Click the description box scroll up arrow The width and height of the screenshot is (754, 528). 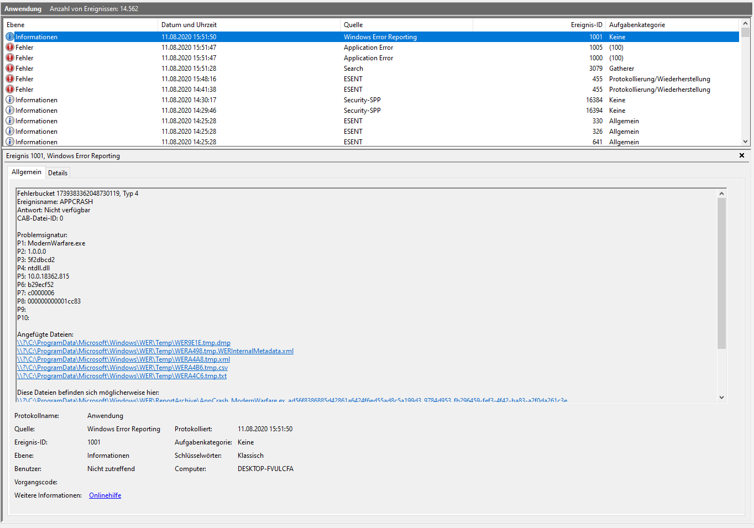click(x=721, y=194)
